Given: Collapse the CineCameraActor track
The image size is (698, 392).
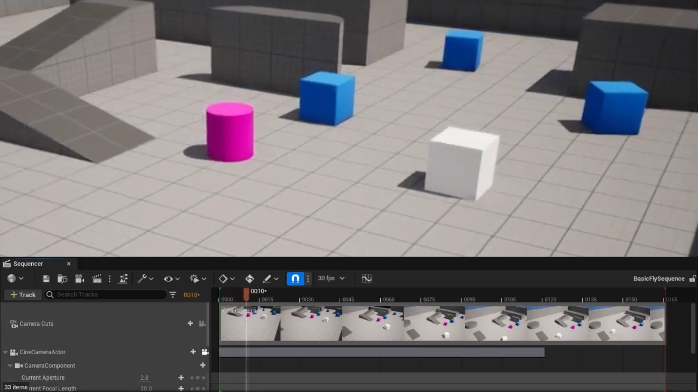Looking at the screenshot, I should click(5, 352).
